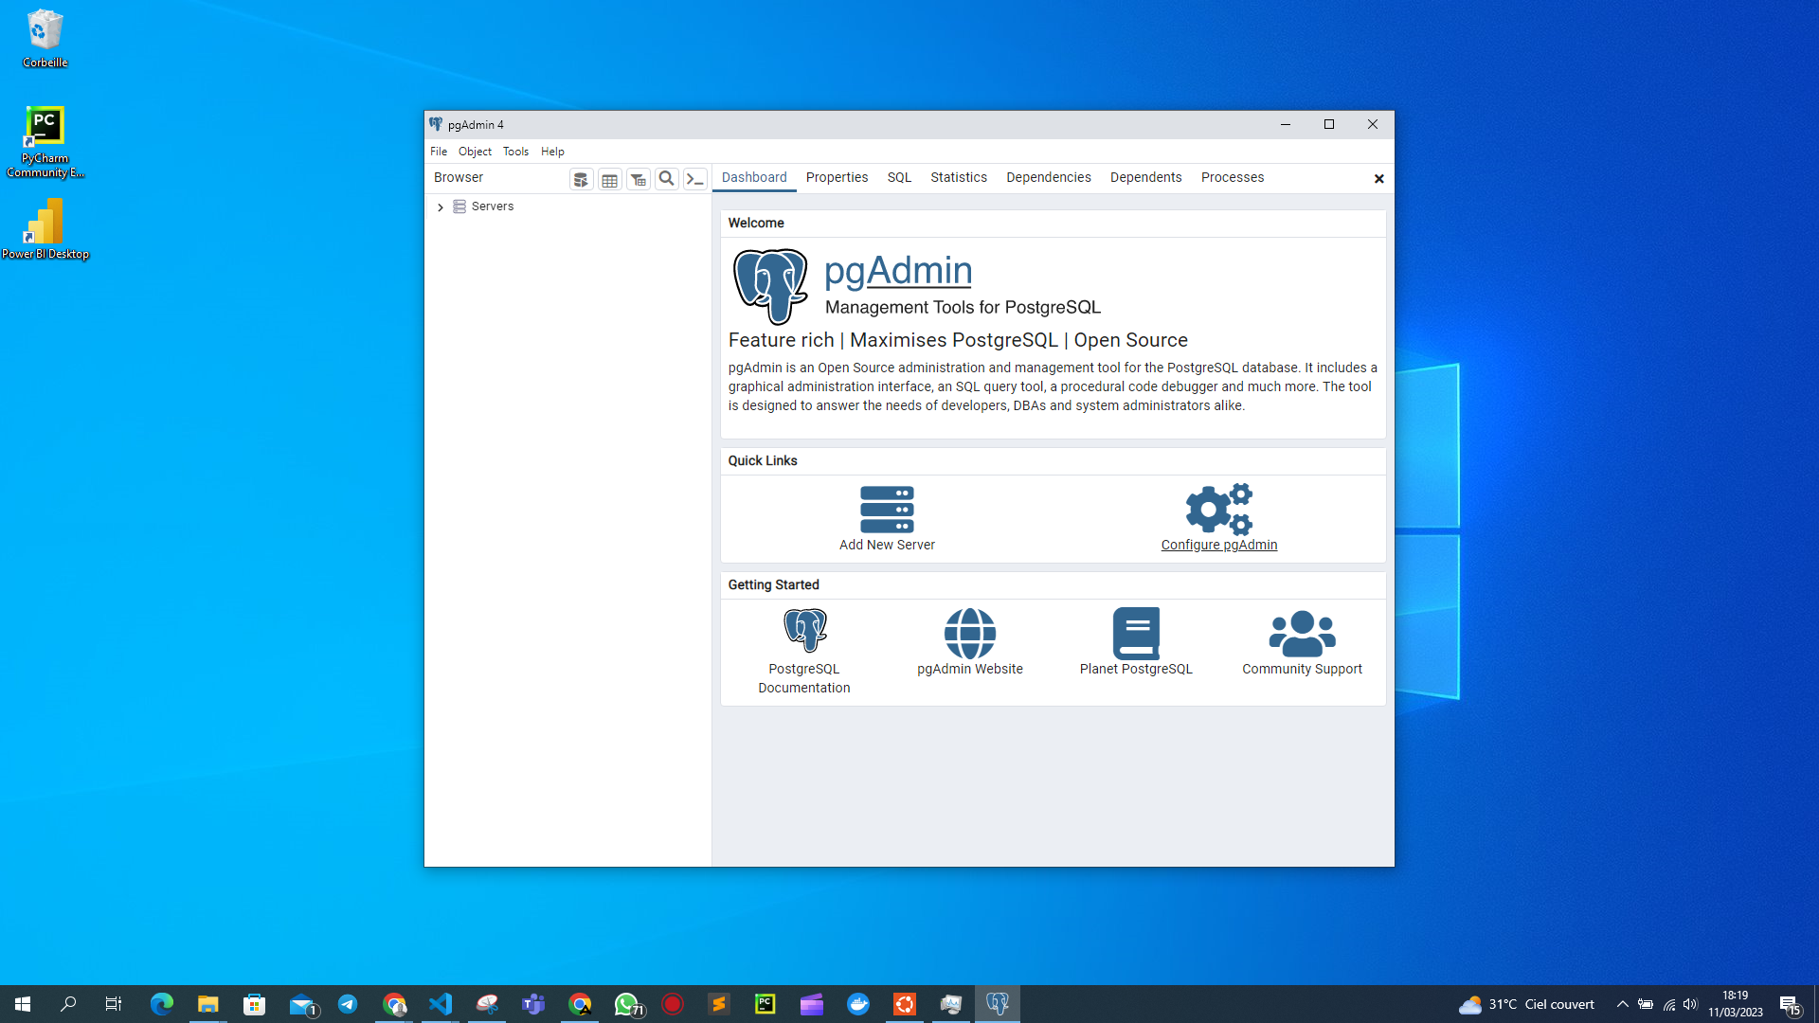
Task: Open the Tools menu
Action: click(x=515, y=152)
